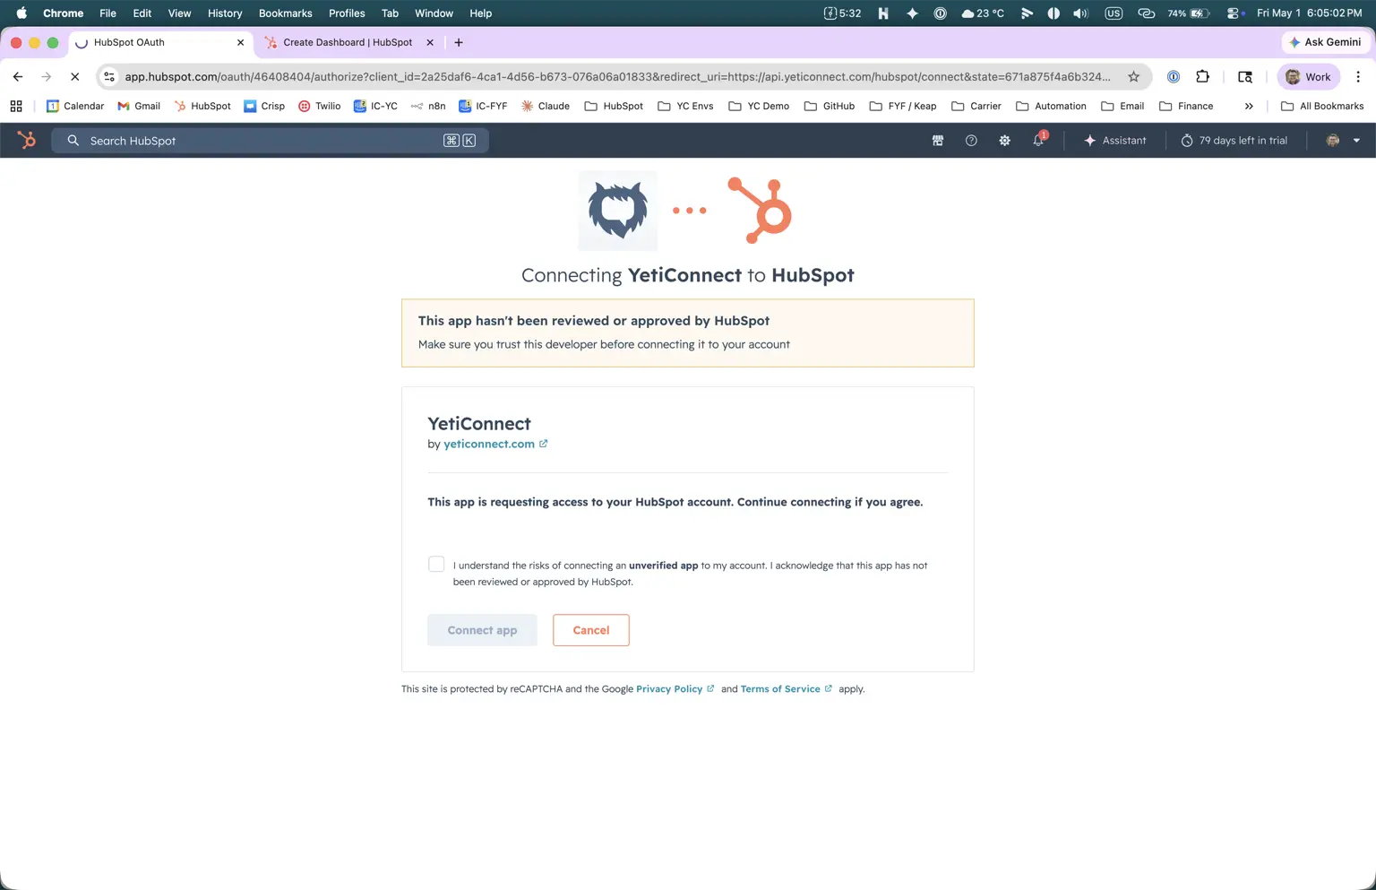Viewport: 1376px width, 890px height.
Task: Open the Google Privacy Policy link
Action: pyautogui.click(x=675, y=689)
